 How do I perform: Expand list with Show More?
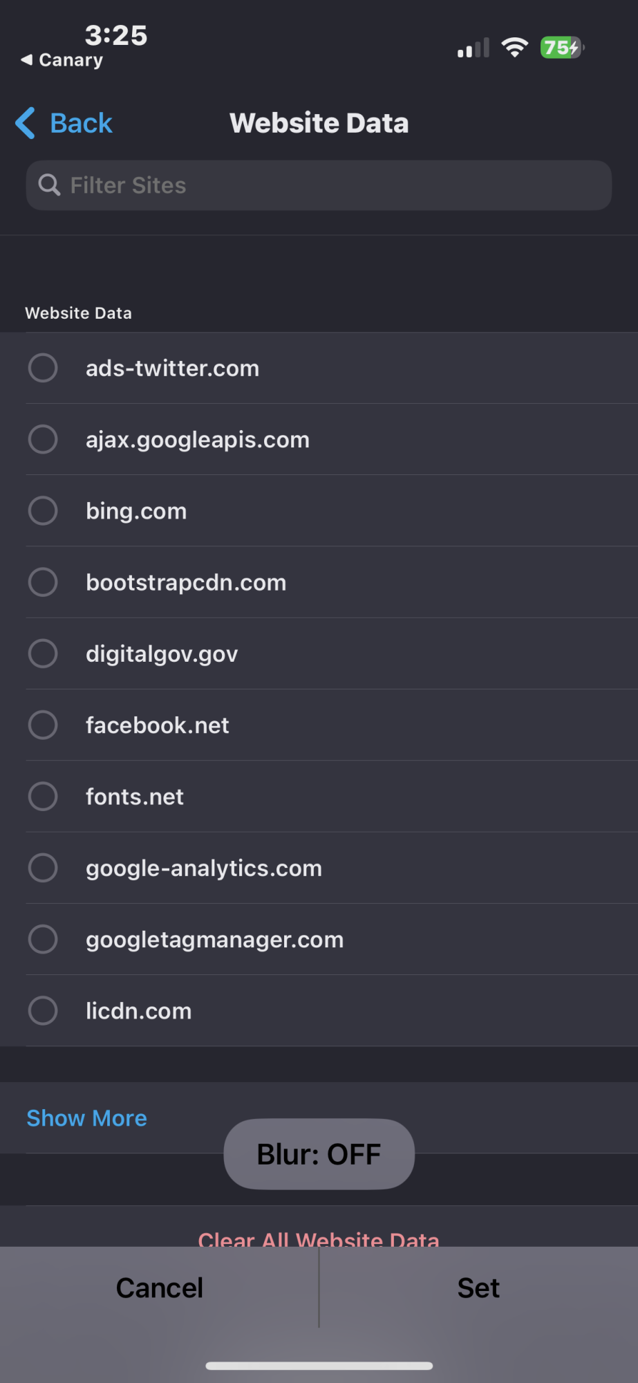click(x=87, y=1118)
